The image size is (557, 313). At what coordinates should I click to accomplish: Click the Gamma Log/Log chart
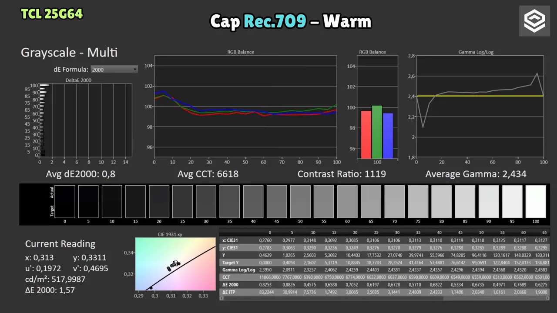480,106
